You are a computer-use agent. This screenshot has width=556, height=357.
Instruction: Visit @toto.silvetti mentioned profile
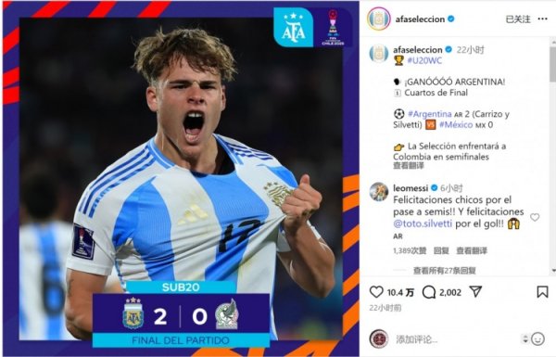[423, 223]
